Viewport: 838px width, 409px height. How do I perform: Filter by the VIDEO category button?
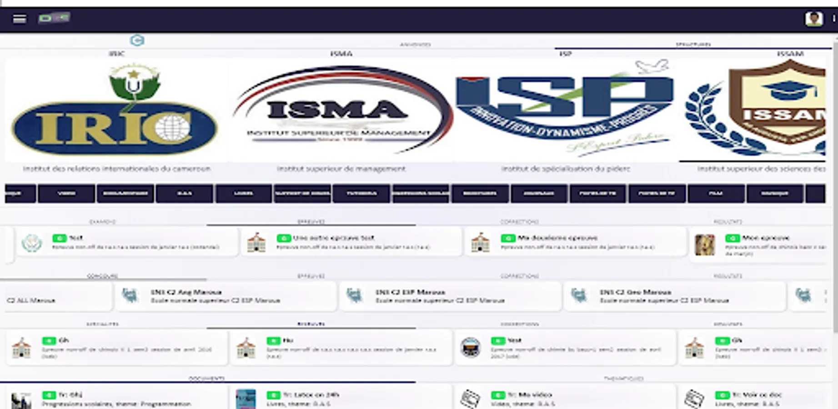coord(67,194)
